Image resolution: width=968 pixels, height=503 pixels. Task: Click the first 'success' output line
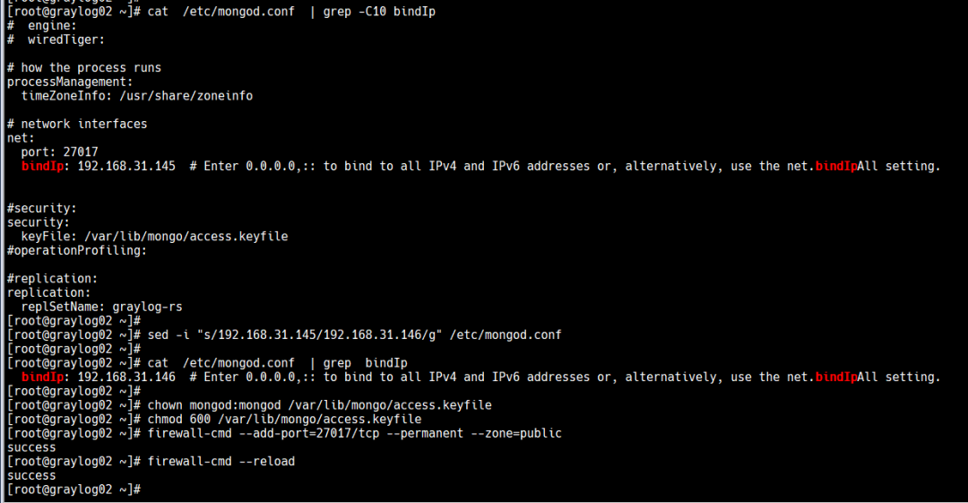pos(31,447)
